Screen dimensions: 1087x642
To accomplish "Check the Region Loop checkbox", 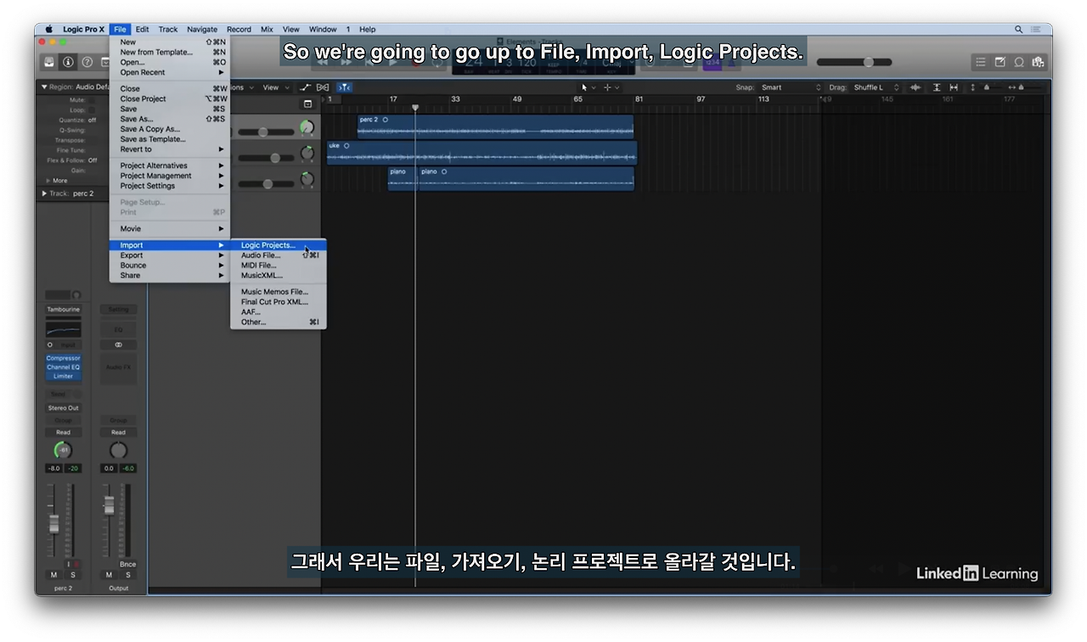I will point(92,110).
